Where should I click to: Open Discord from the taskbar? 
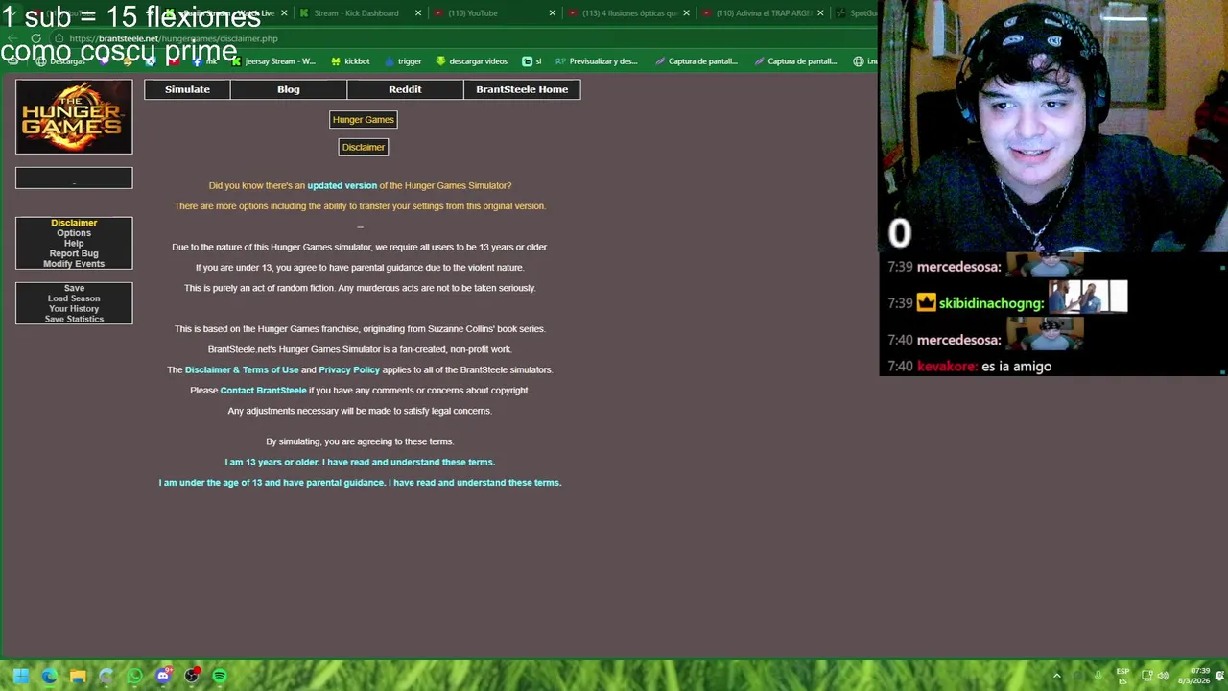(163, 677)
